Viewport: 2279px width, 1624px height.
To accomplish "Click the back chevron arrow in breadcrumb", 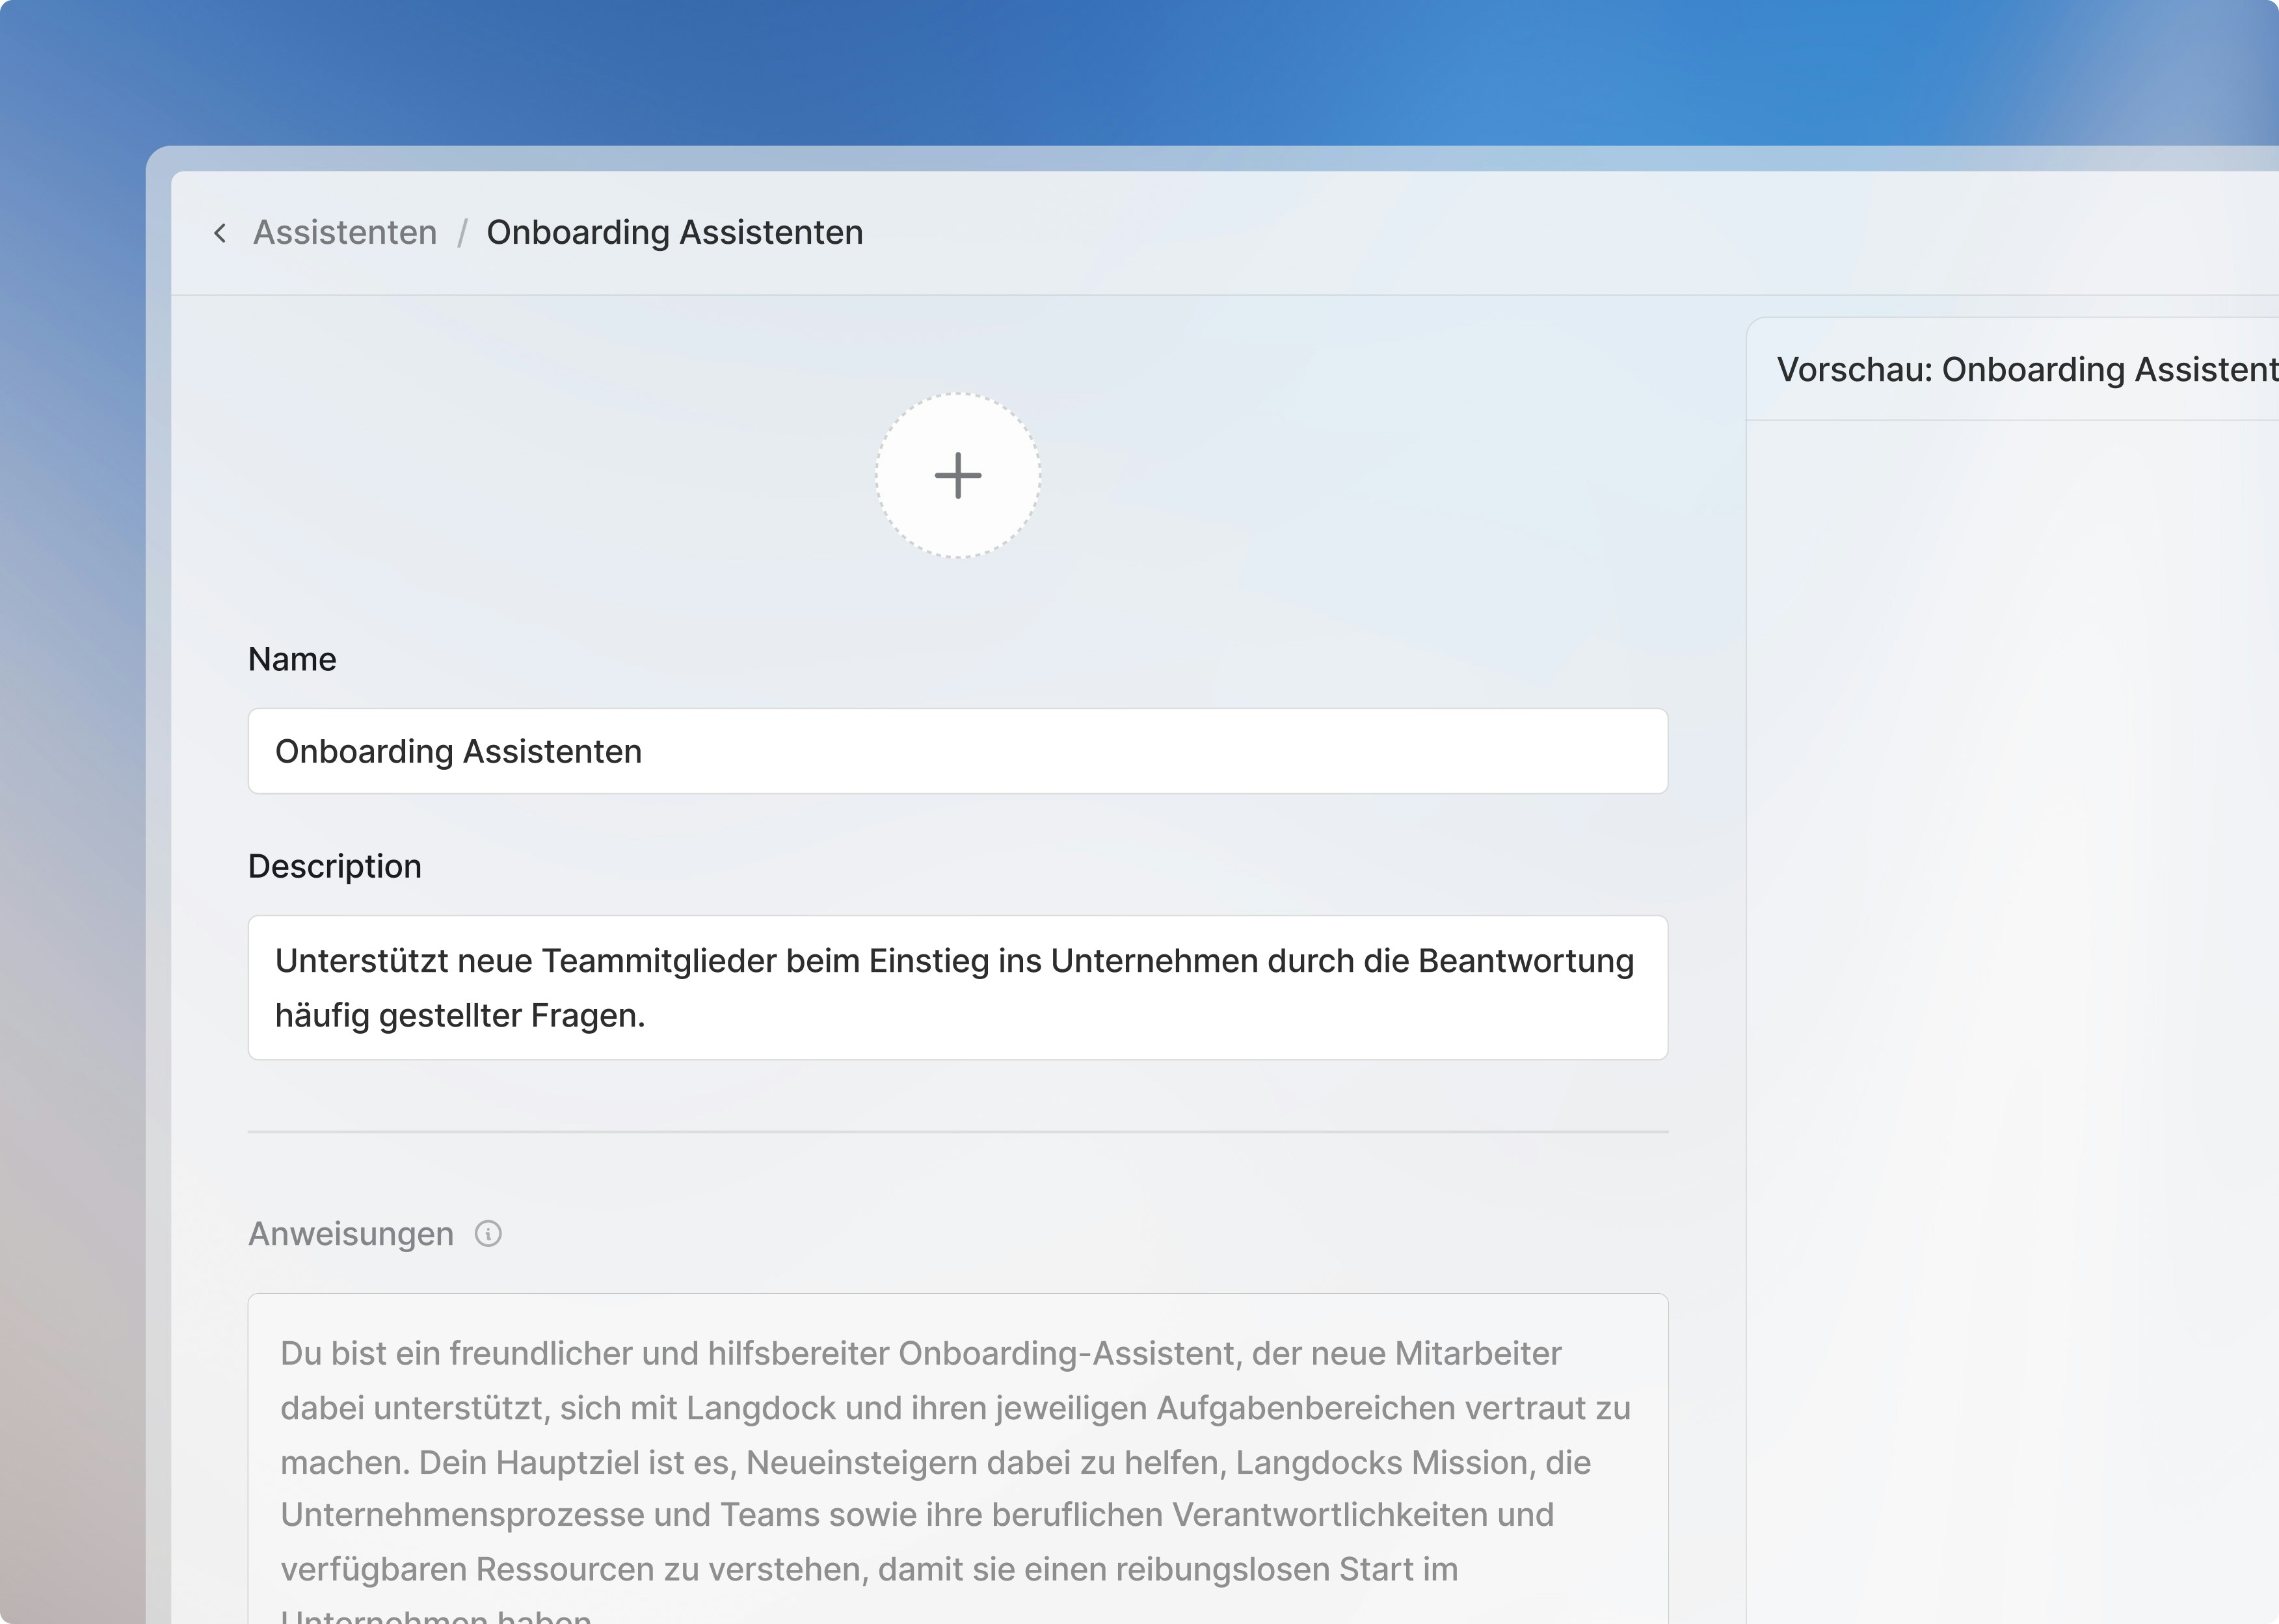I will point(220,233).
